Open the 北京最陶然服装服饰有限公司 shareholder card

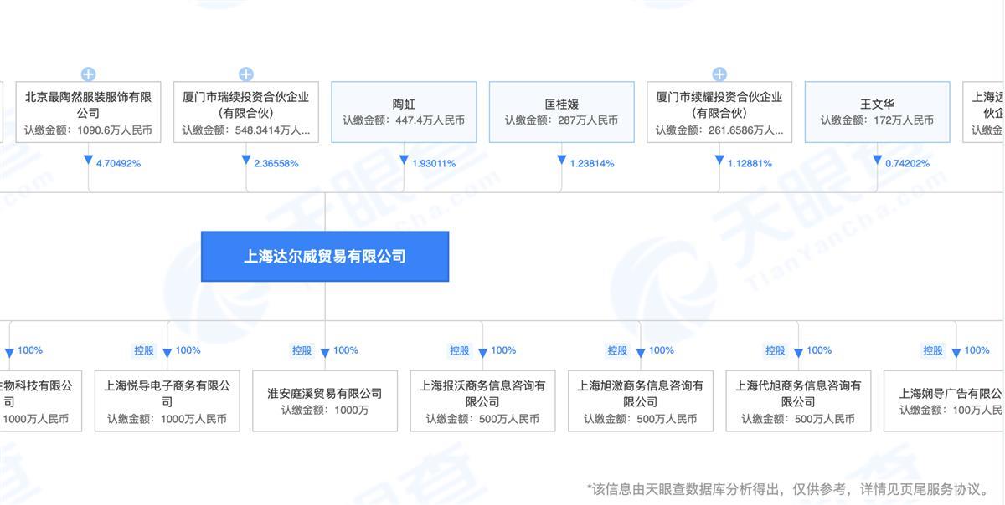(x=88, y=112)
